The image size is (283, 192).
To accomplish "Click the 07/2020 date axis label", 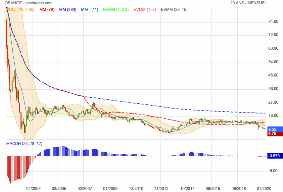I will [x=264, y=189].
